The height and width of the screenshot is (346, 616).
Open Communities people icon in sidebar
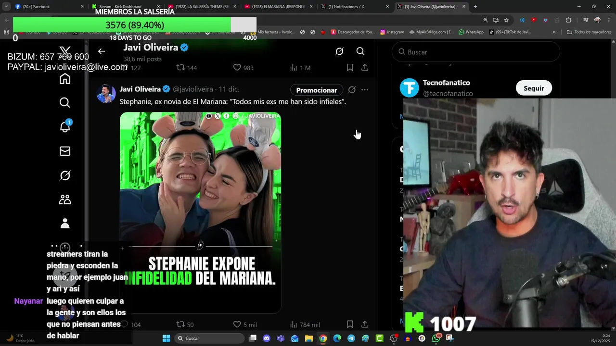pos(65,199)
